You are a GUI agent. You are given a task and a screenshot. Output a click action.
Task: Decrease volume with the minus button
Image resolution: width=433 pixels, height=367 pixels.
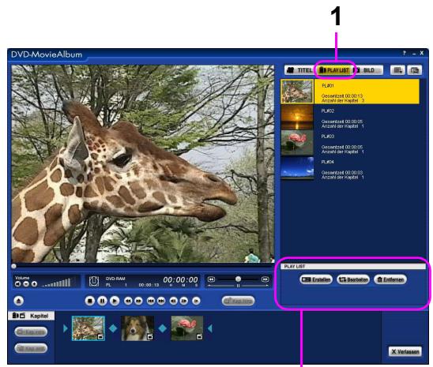point(26,283)
